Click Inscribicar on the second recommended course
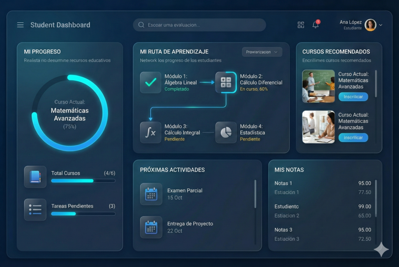399x267 pixels. (353, 138)
